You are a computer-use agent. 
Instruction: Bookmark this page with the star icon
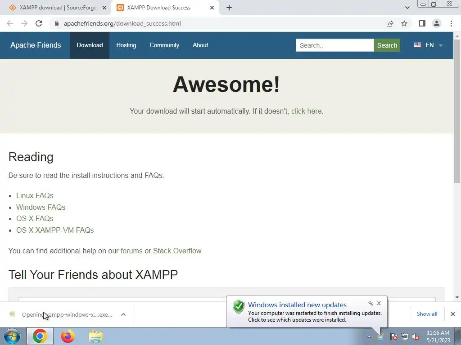tap(404, 23)
